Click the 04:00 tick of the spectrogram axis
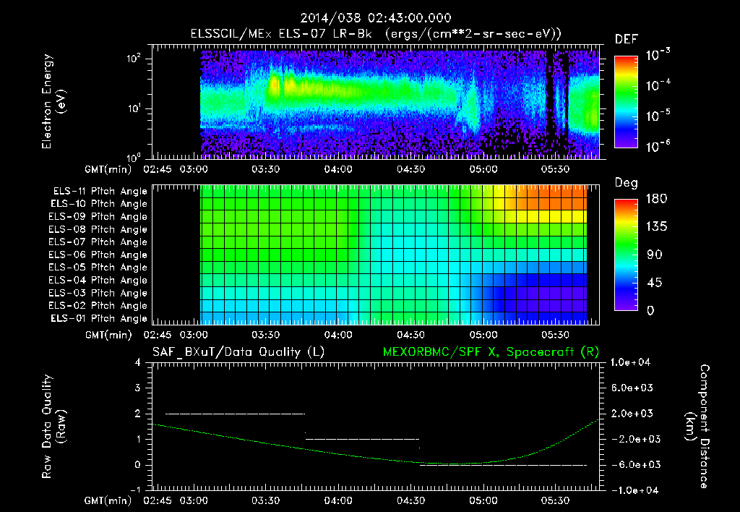 click(x=338, y=169)
